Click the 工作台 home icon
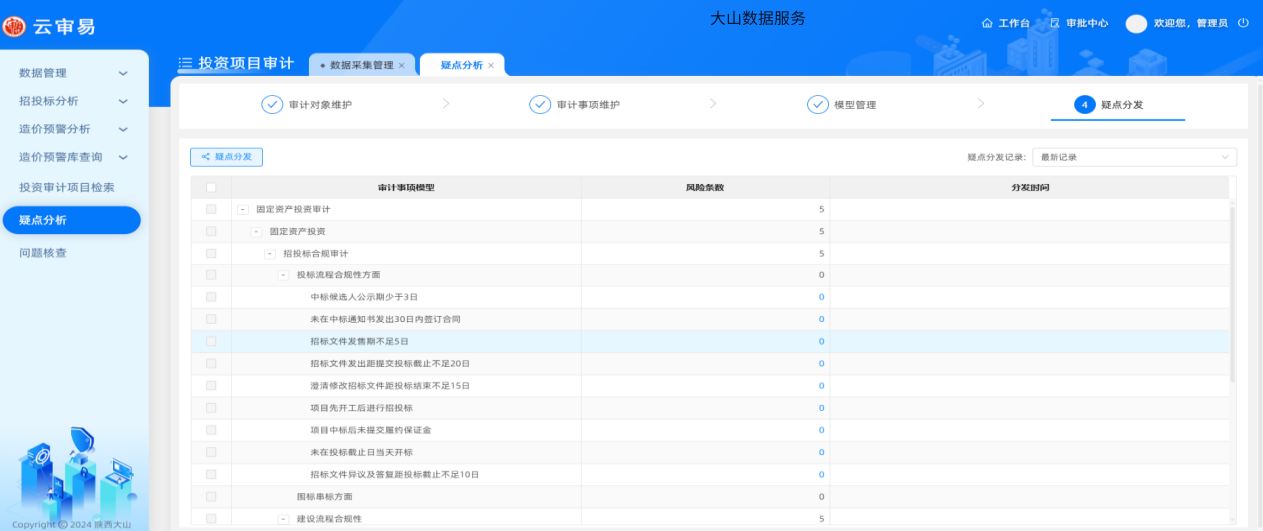 coord(987,23)
